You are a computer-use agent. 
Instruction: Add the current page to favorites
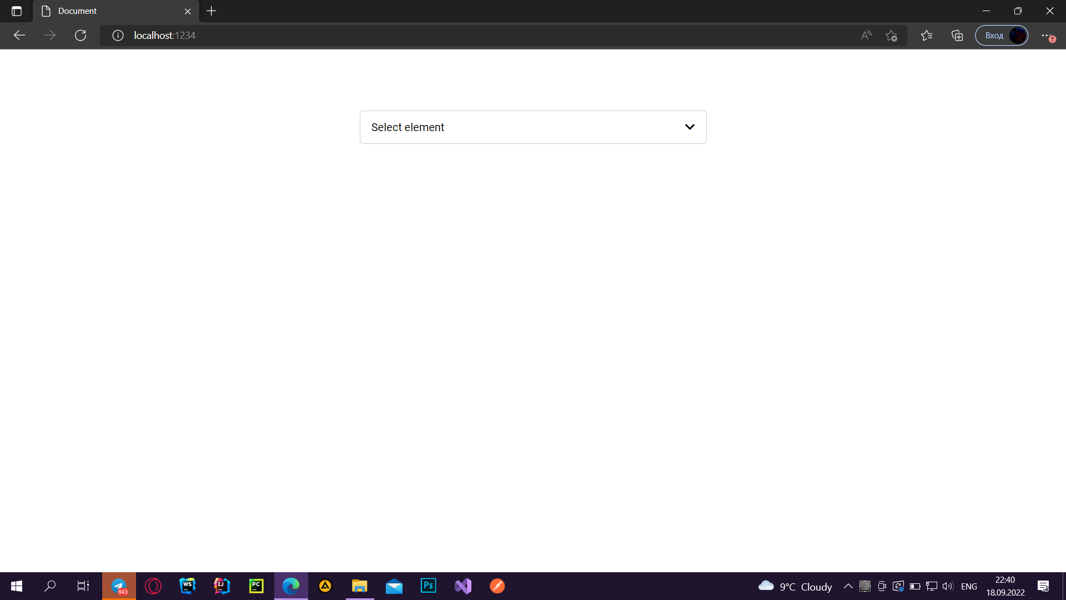pyautogui.click(x=892, y=35)
